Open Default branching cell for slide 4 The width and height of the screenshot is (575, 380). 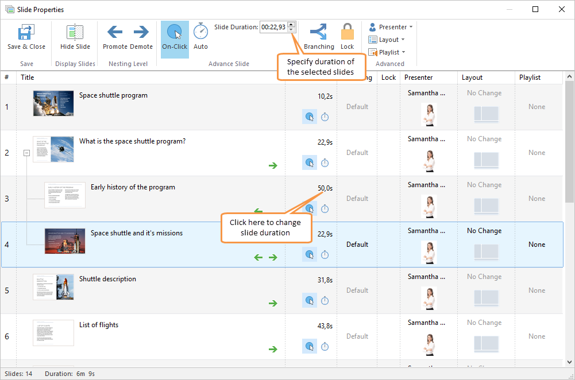(x=357, y=245)
